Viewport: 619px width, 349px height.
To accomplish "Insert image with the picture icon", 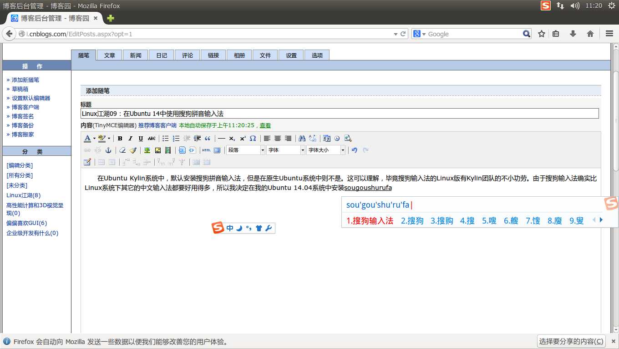I will tap(157, 150).
